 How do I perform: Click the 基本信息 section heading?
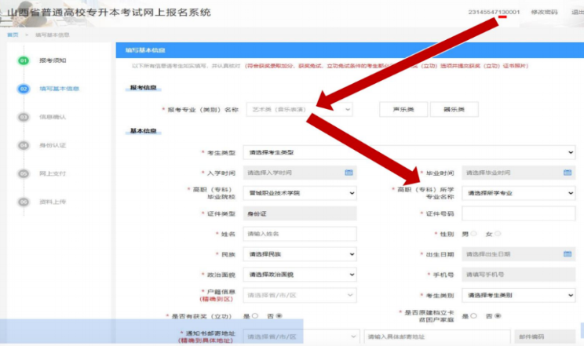point(143,131)
